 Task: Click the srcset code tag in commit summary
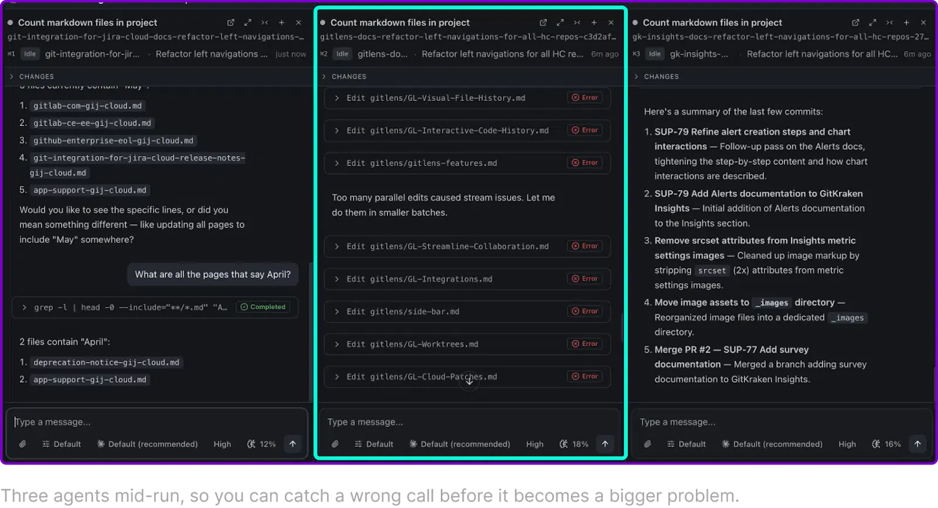point(712,270)
